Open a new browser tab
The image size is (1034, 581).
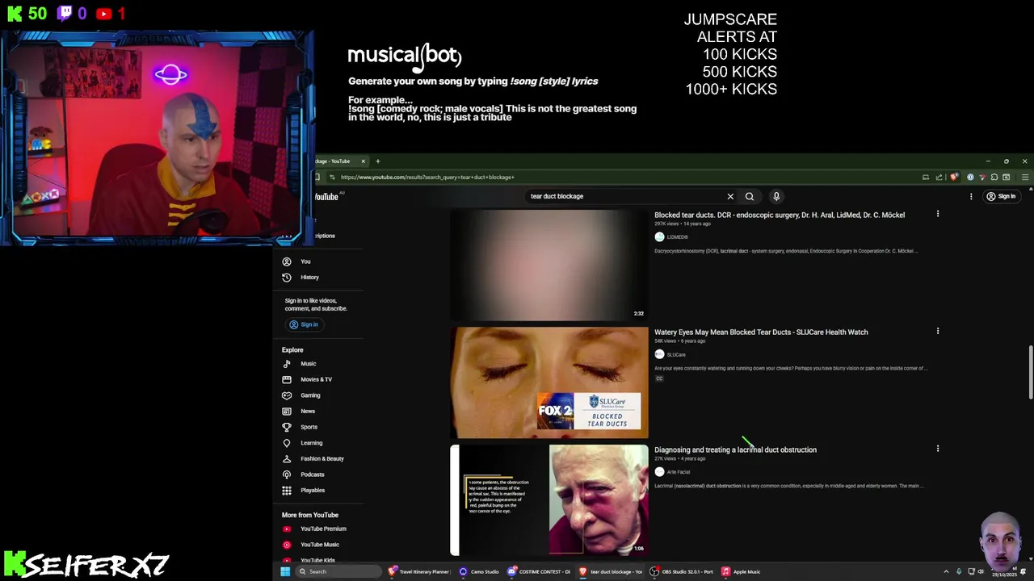pos(377,161)
